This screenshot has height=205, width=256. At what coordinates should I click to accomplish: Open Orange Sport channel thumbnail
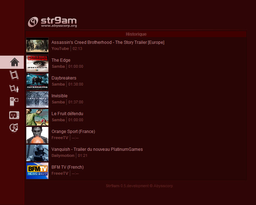coord(37,135)
